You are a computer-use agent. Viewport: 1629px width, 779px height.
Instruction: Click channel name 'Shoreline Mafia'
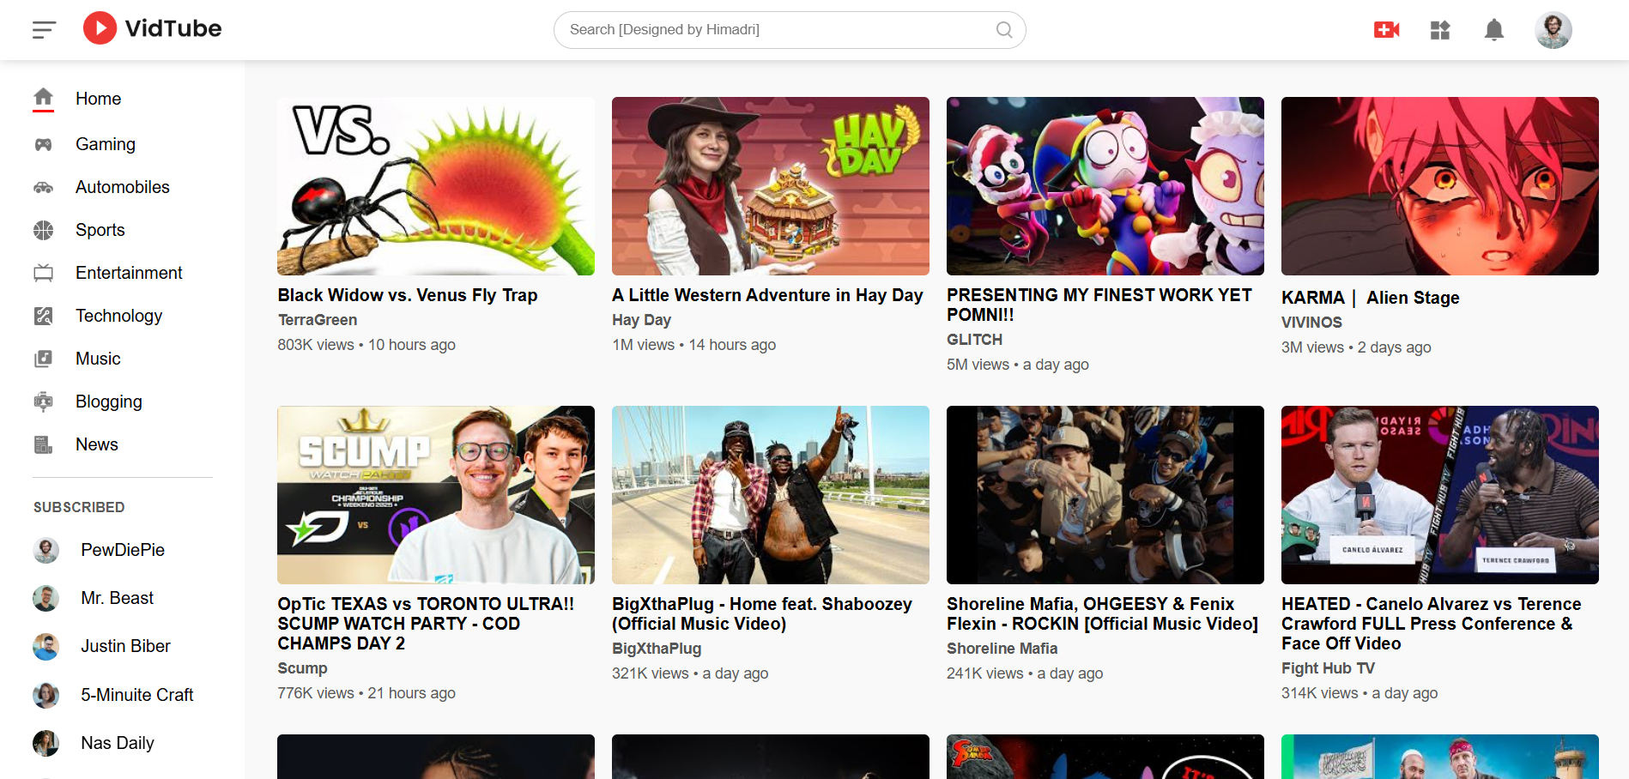(x=1002, y=649)
